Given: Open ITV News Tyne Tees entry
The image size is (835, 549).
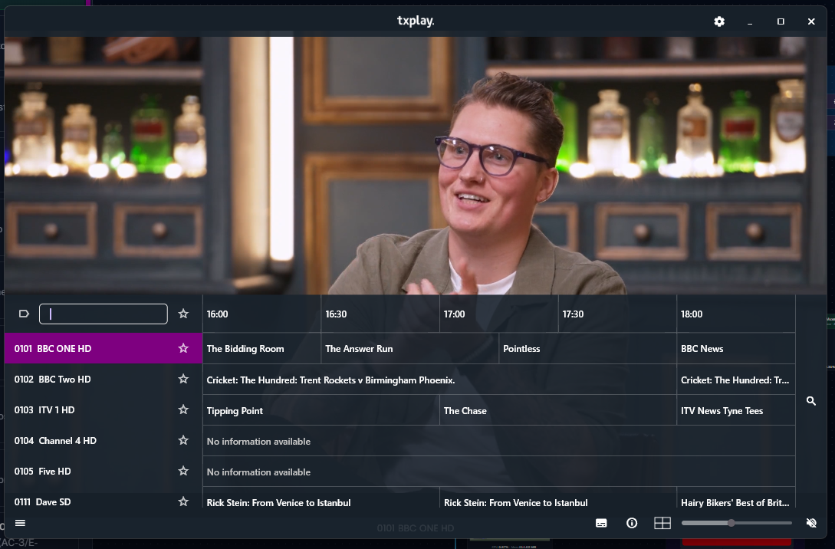Looking at the screenshot, I should pyautogui.click(x=736, y=410).
